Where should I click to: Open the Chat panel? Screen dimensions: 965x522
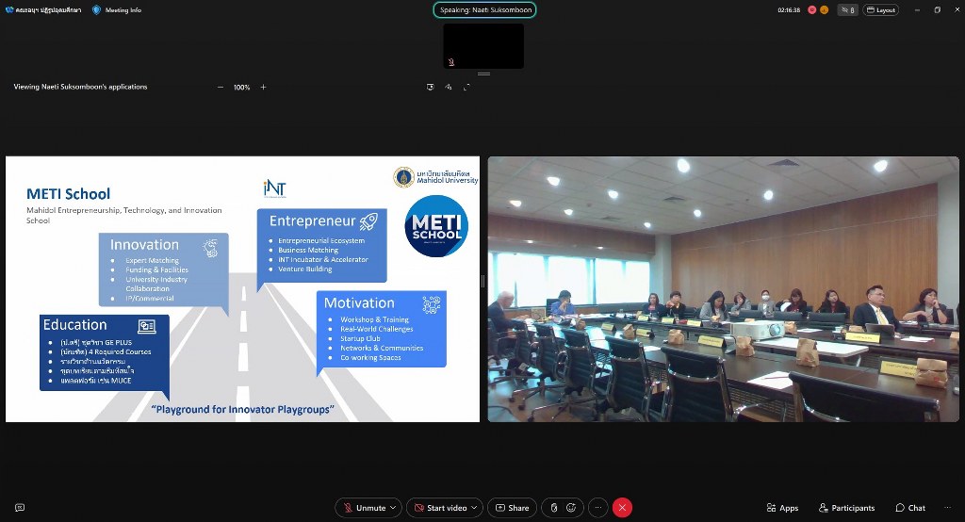pos(910,508)
